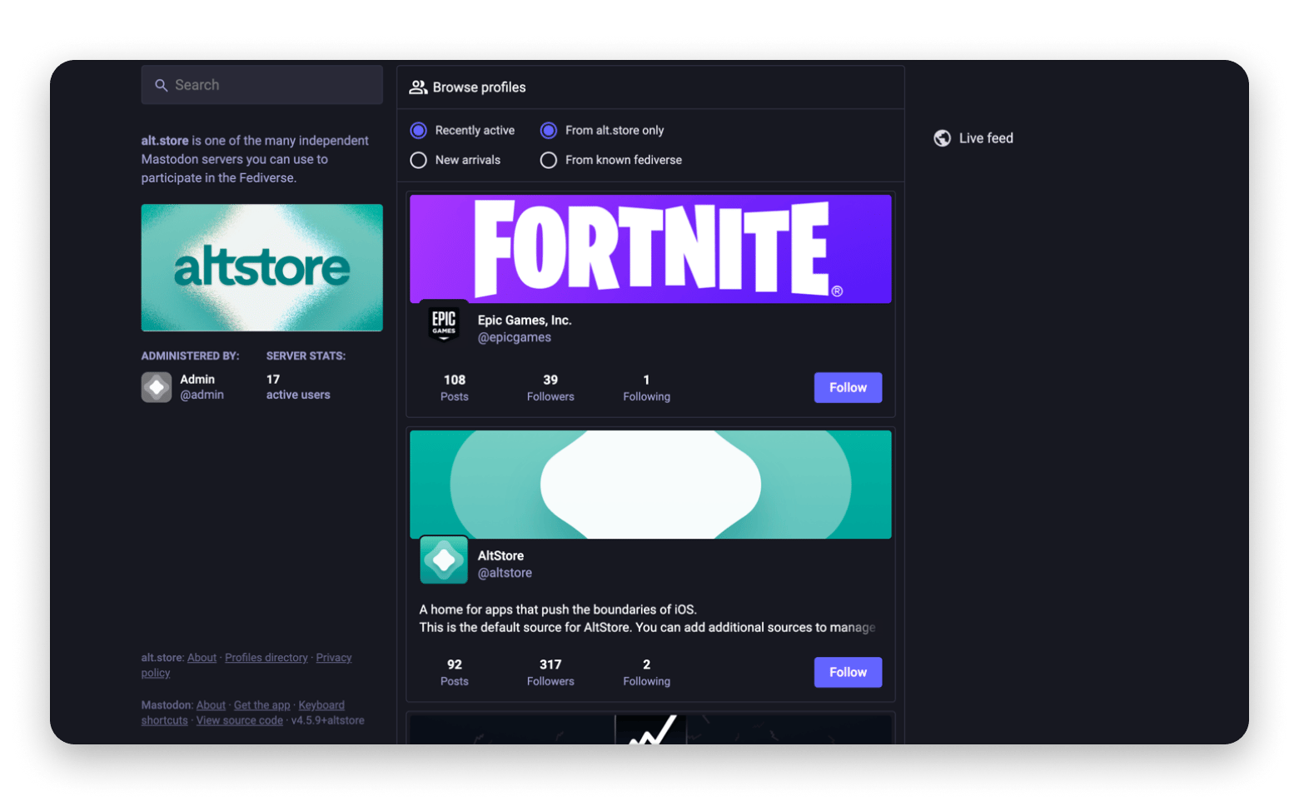Select From known fediverse radio option
1299x811 pixels.
tap(549, 160)
